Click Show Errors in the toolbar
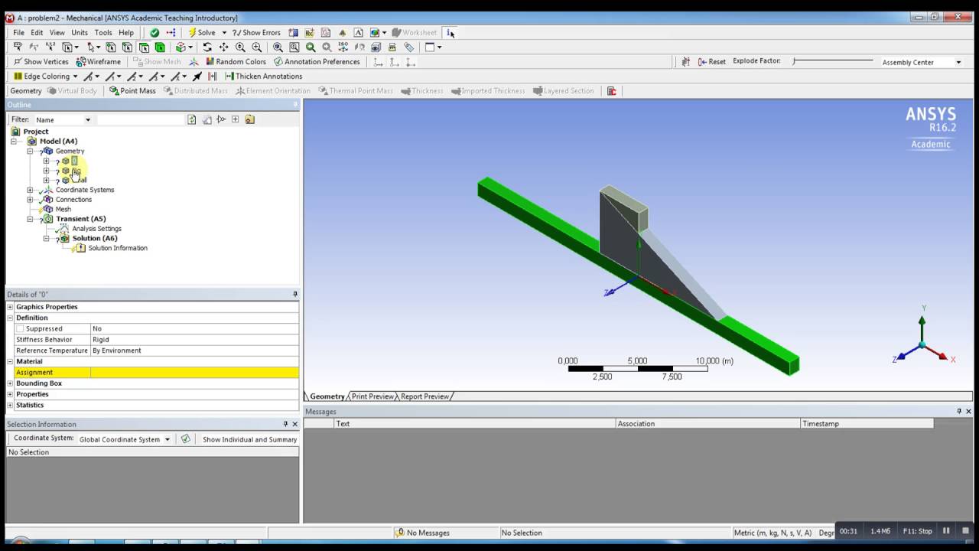The image size is (979, 551). pos(256,33)
